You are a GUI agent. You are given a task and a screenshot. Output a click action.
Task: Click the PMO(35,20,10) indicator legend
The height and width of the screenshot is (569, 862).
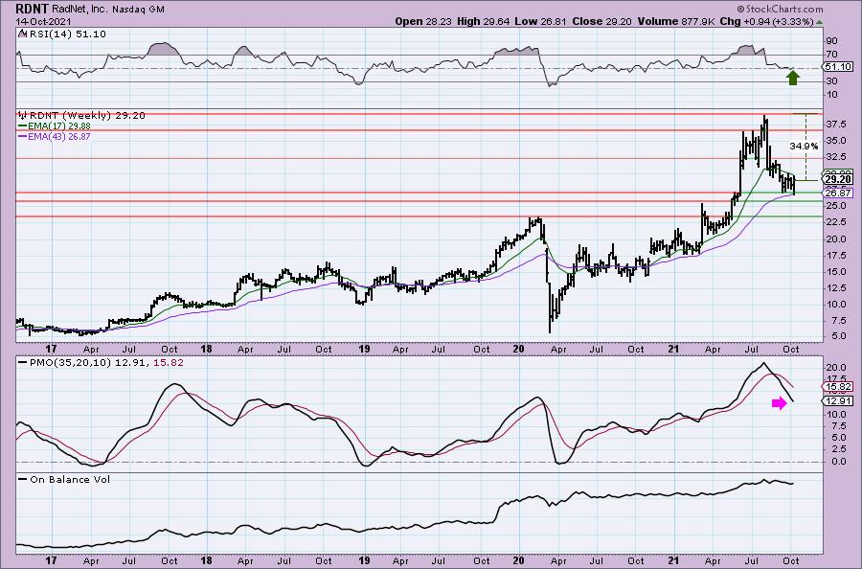pyautogui.click(x=101, y=363)
